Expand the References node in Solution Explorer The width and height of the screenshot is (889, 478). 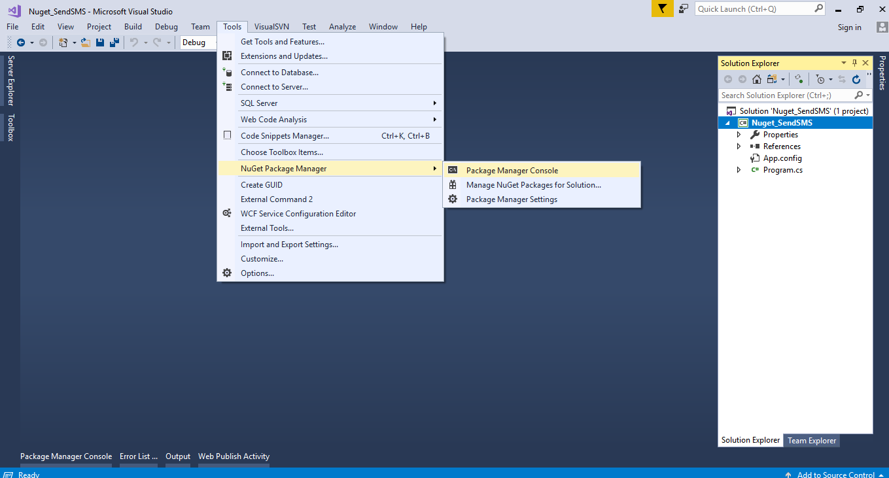pyautogui.click(x=739, y=146)
